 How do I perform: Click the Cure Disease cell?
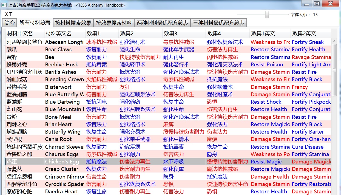pyautogui.click(x=311, y=147)
